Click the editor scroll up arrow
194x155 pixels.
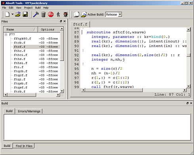[188, 29]
